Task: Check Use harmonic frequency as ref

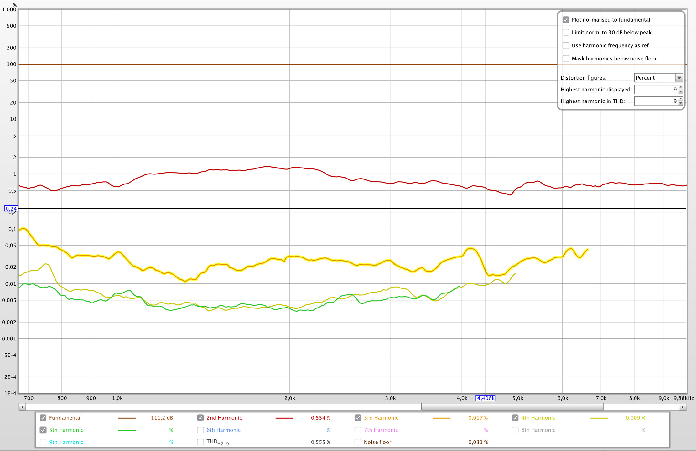Action: [566, 46]
